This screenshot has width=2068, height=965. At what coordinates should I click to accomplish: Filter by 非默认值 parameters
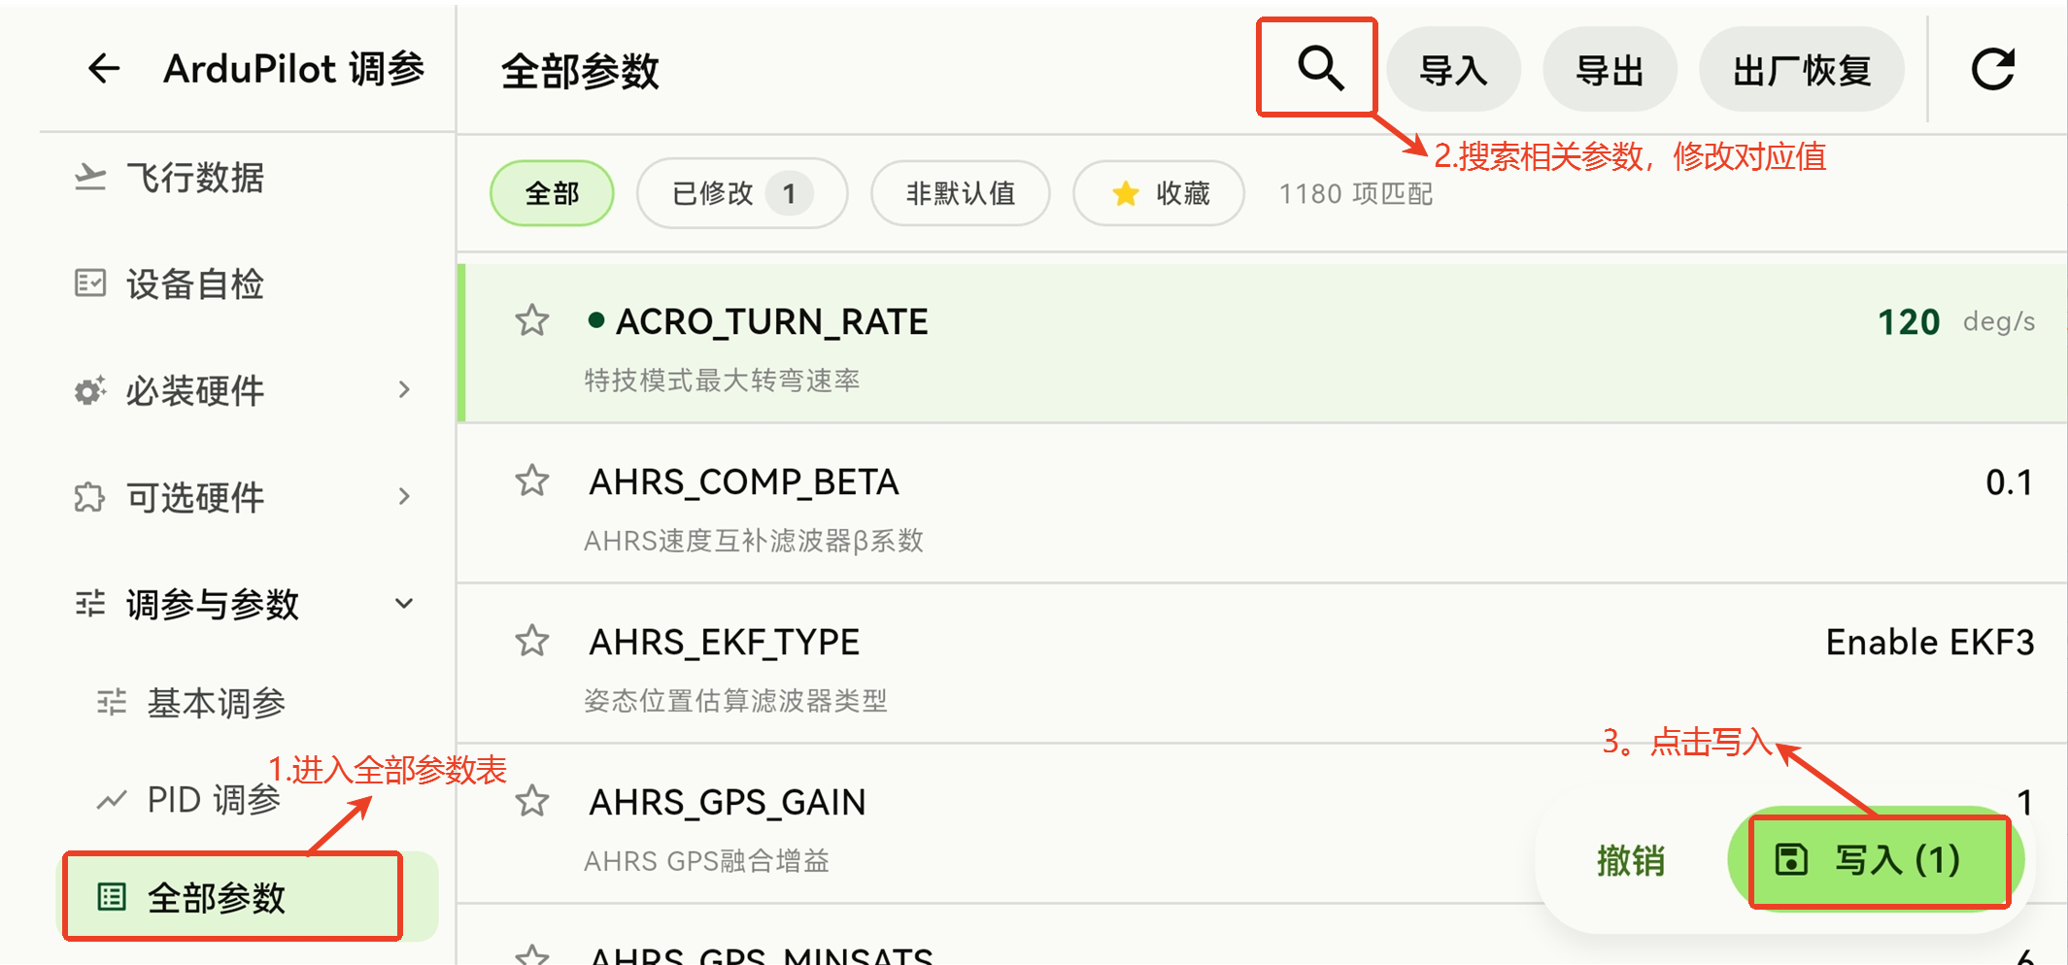point(961,193)
